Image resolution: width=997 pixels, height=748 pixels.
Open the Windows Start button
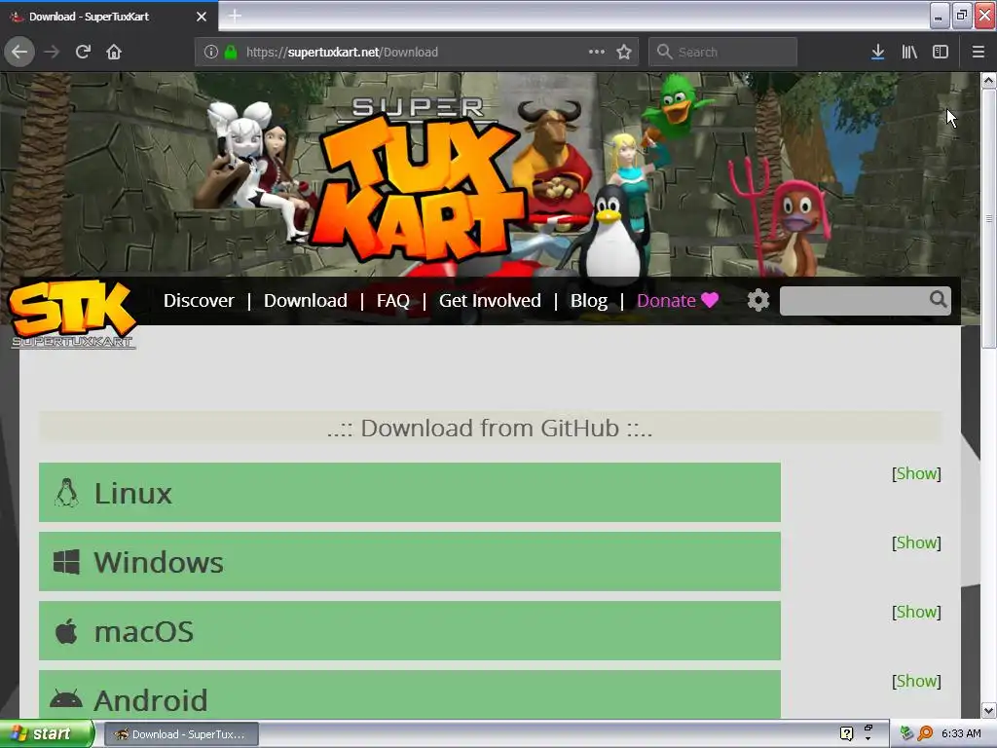click(x=47, y=733)
